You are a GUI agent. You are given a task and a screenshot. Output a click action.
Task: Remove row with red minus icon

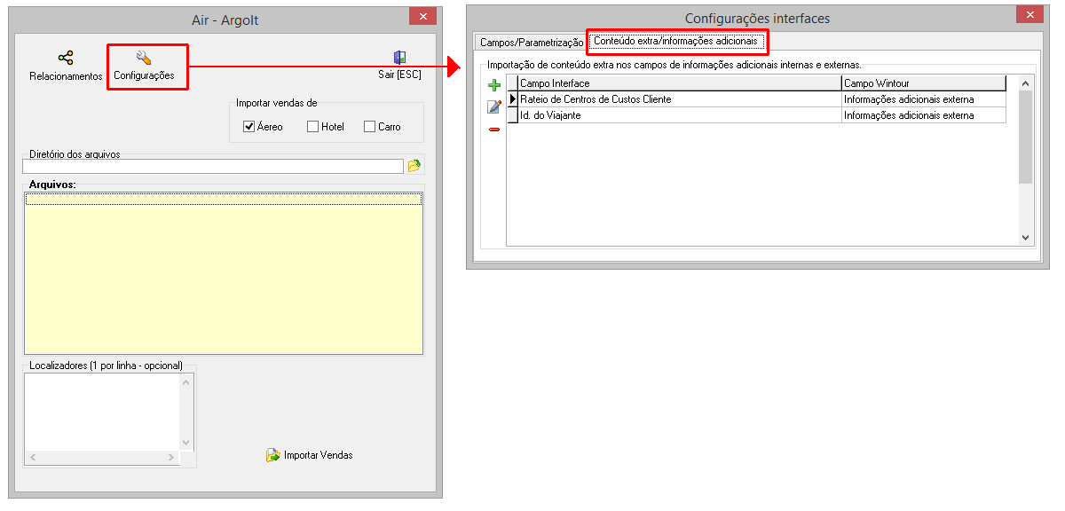point(494,130)
